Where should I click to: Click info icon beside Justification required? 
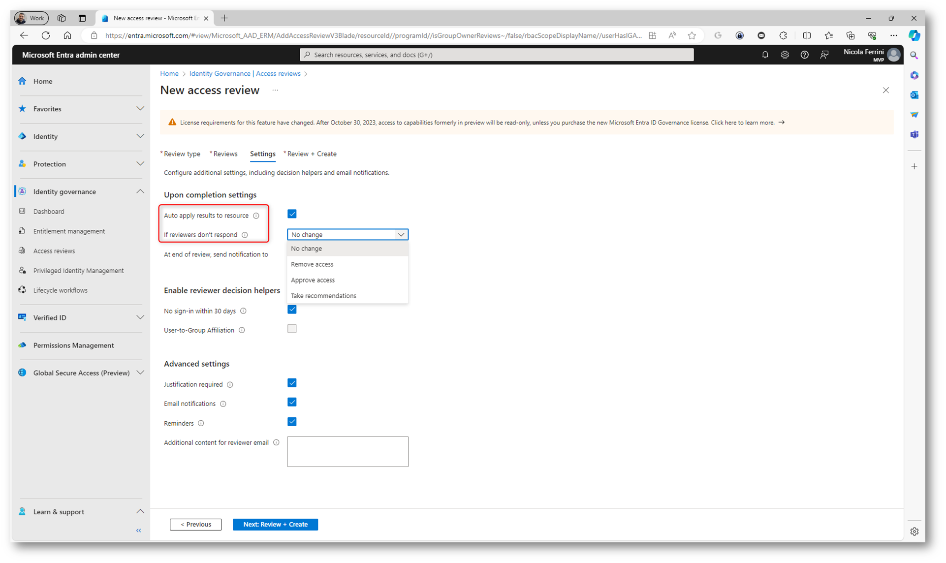[x=230, y=385]
